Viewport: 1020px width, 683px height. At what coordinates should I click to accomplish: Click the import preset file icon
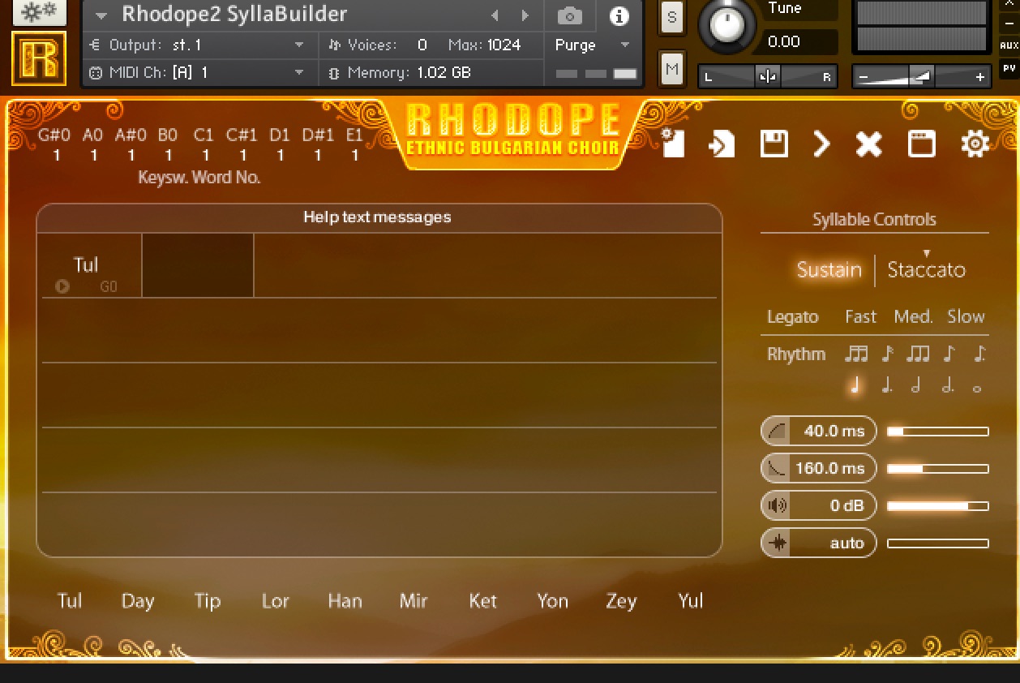[721, 144]
